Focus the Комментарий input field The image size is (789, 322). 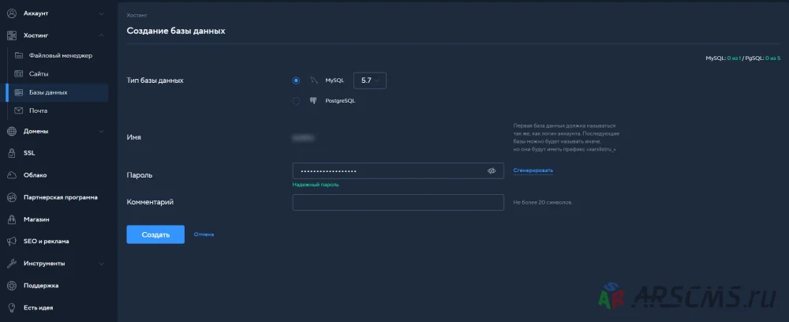(x=398, y=202)
